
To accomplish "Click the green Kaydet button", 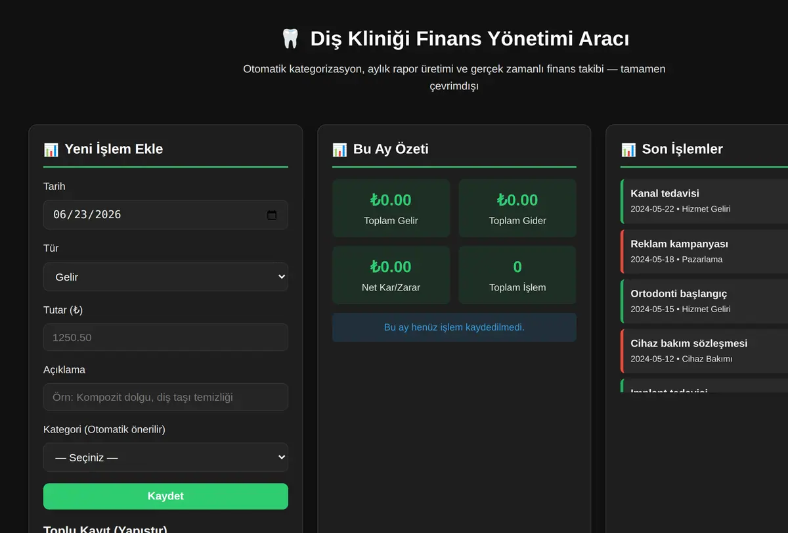I will tap(165, 496).
